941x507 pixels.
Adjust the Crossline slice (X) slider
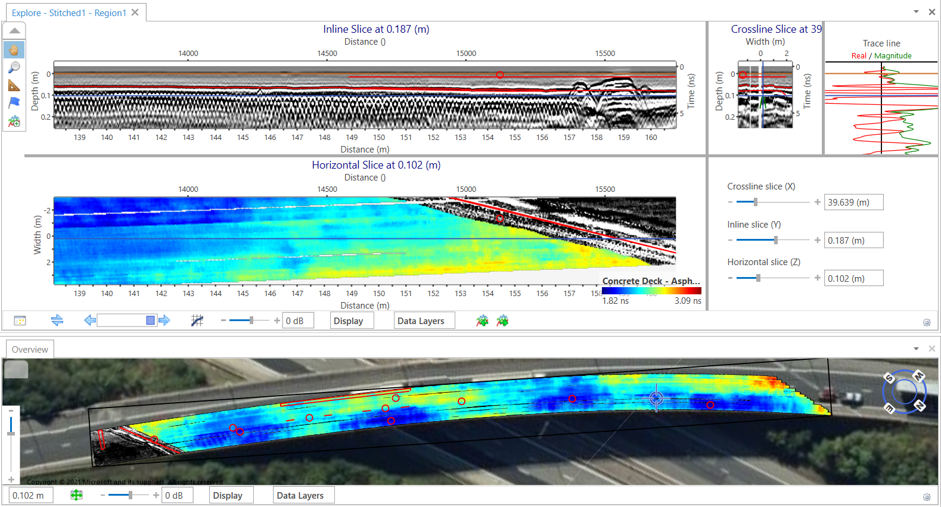tap(756, 202)
